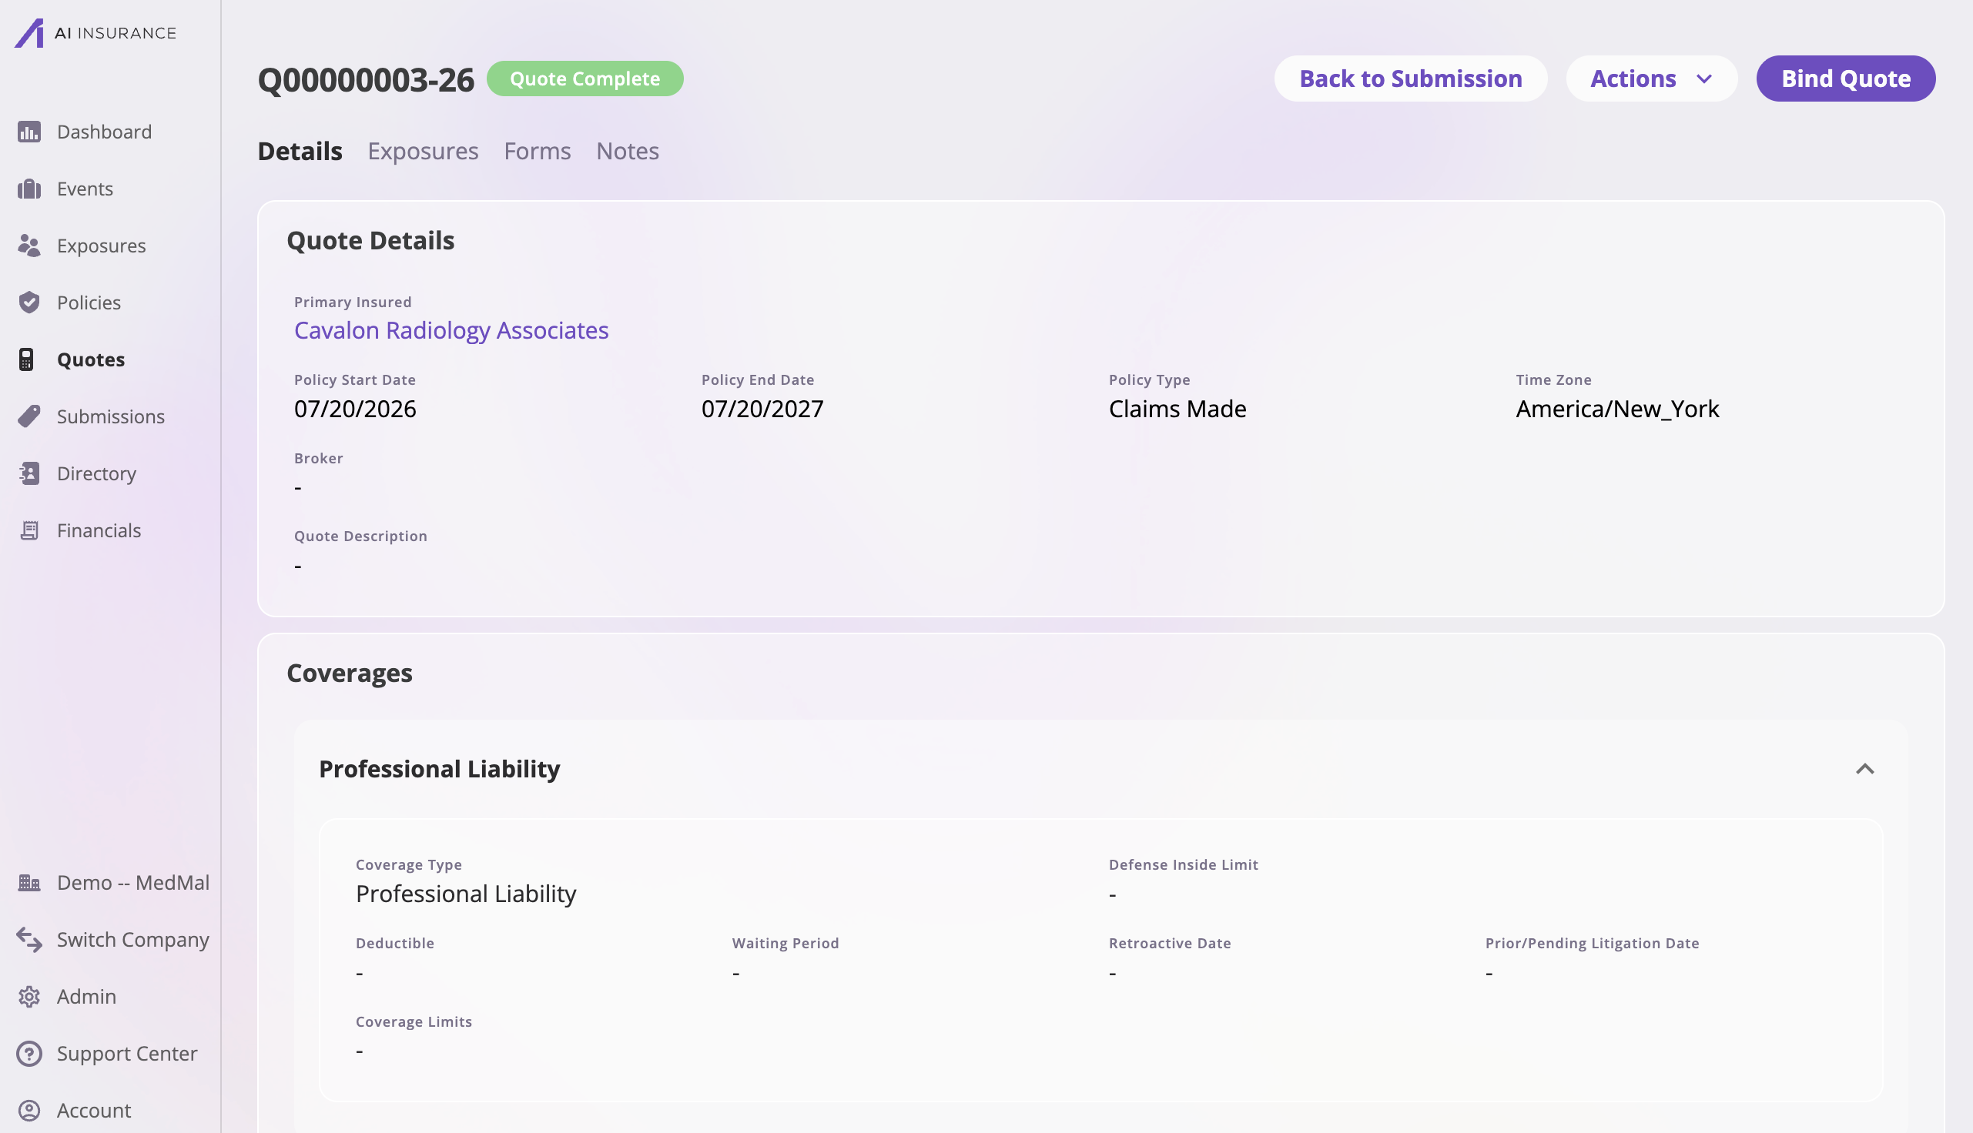Click the Support Center question mark icon
The width and height of the screenshot is (1973, 1133).
(x=28, y=1053)
